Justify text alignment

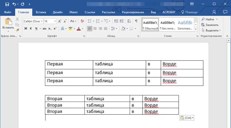(x=106, y=29)
